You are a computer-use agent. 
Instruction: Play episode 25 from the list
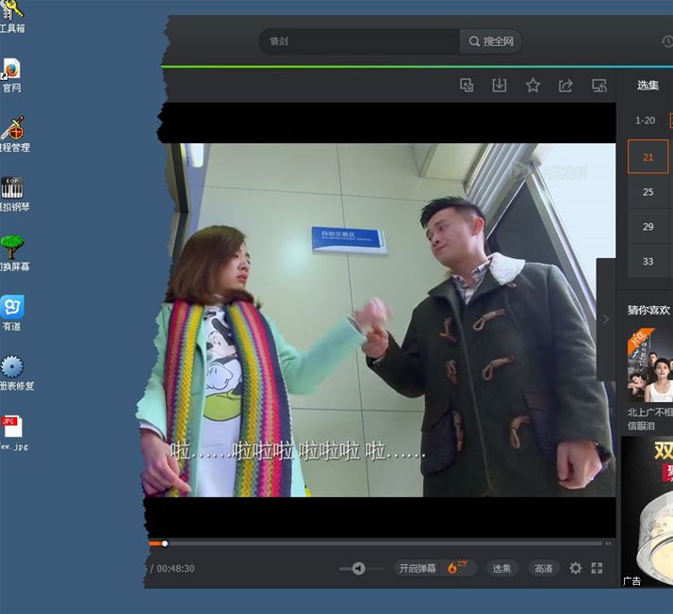pos(648,192)
